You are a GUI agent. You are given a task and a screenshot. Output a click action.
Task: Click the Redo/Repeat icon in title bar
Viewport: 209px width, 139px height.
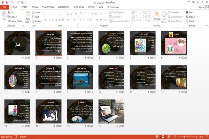pos(18,2)
